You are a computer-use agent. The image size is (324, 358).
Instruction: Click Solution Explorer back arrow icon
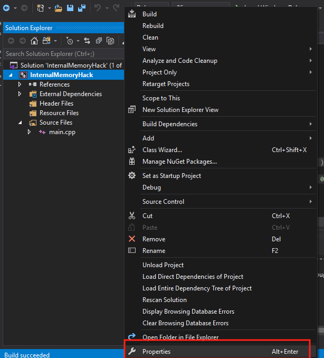point(11,41)
